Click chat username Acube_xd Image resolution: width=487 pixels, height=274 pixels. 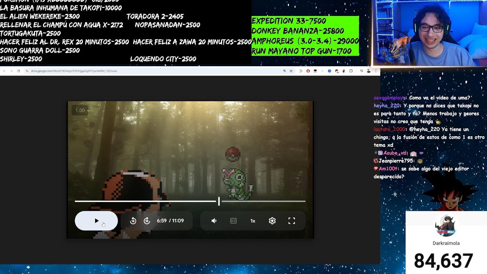395,153
